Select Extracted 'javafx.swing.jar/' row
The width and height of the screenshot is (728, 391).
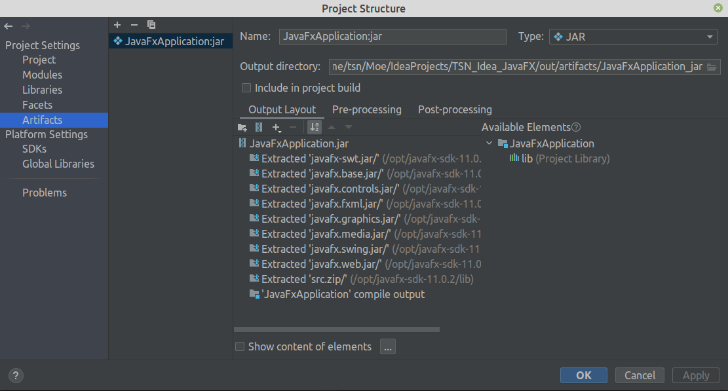coord(358,249)
